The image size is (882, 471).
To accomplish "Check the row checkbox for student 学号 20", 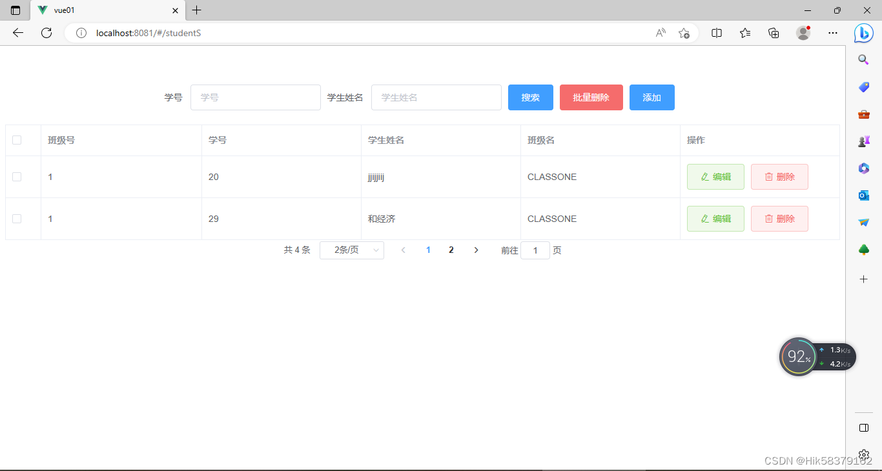I will pyautogui.click(x=16, y=176).
